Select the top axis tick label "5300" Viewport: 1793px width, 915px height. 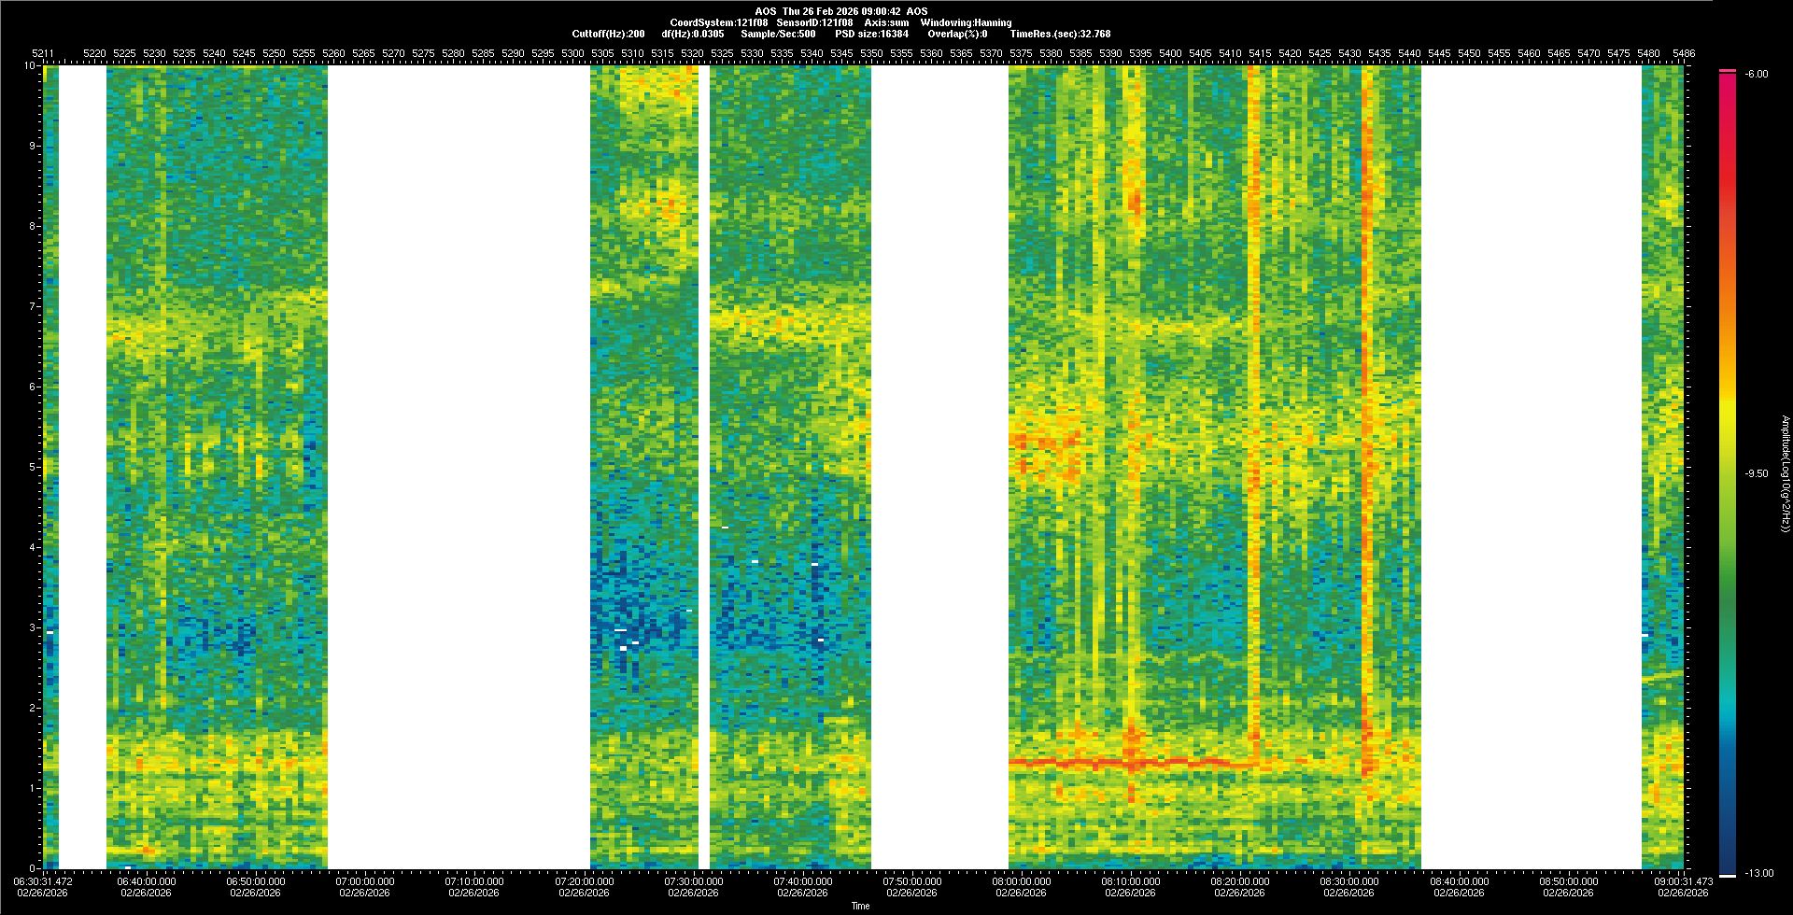pyautogui.click(x=572, y=53)
